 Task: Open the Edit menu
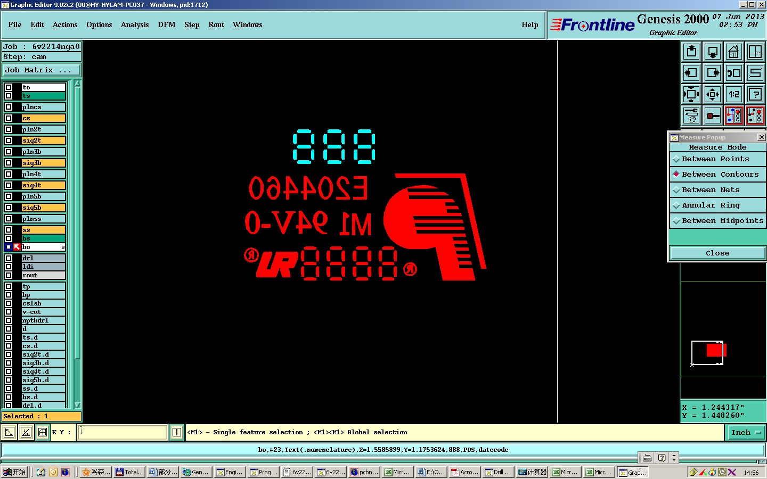pos(37,25)
